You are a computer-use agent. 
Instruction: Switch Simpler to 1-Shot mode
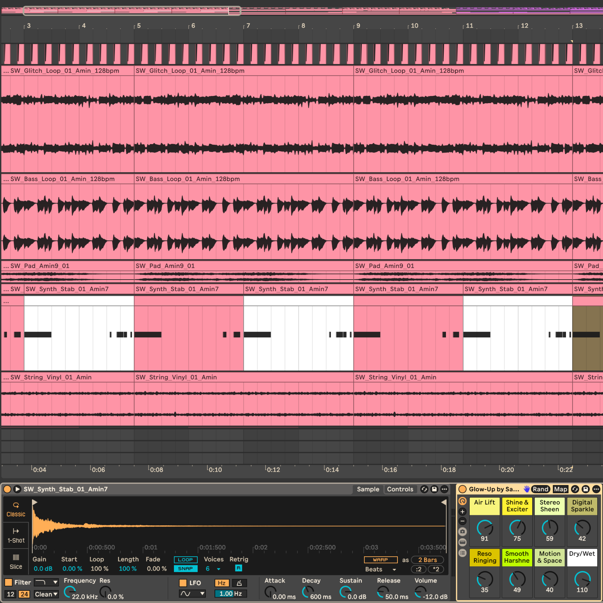click(16, 535)
